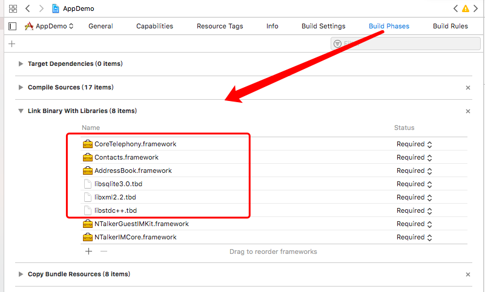Expand Compile Sources section
Screen dimensions: 485x292
[x=21, y=87]
